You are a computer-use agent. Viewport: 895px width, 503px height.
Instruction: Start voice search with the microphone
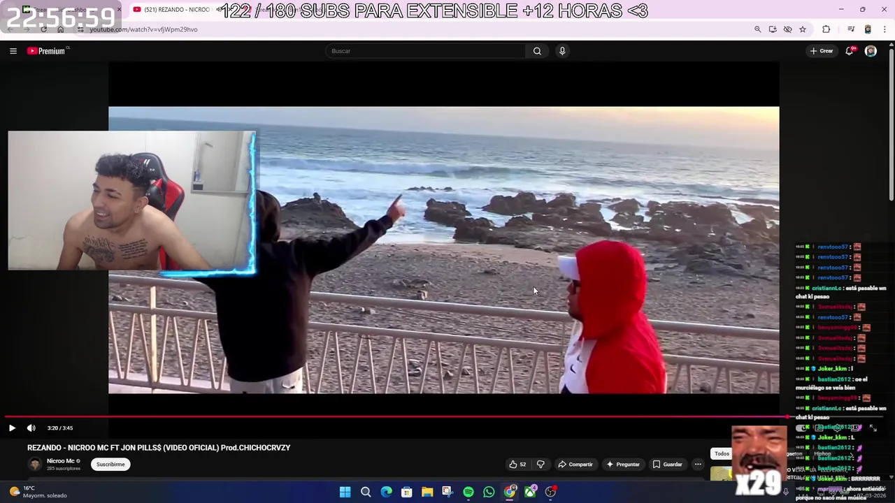(562, 51)
